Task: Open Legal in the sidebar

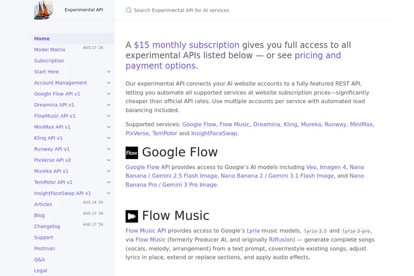Action: [40, 271]
